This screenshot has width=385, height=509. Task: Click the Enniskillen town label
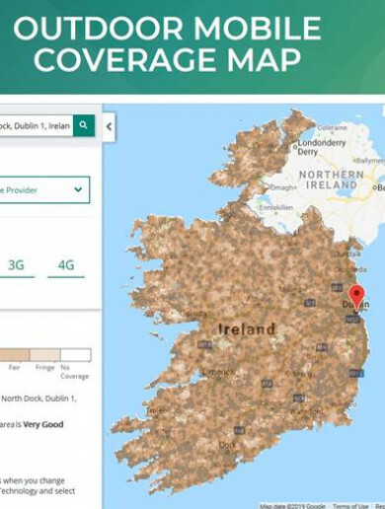tap(276, 207)
